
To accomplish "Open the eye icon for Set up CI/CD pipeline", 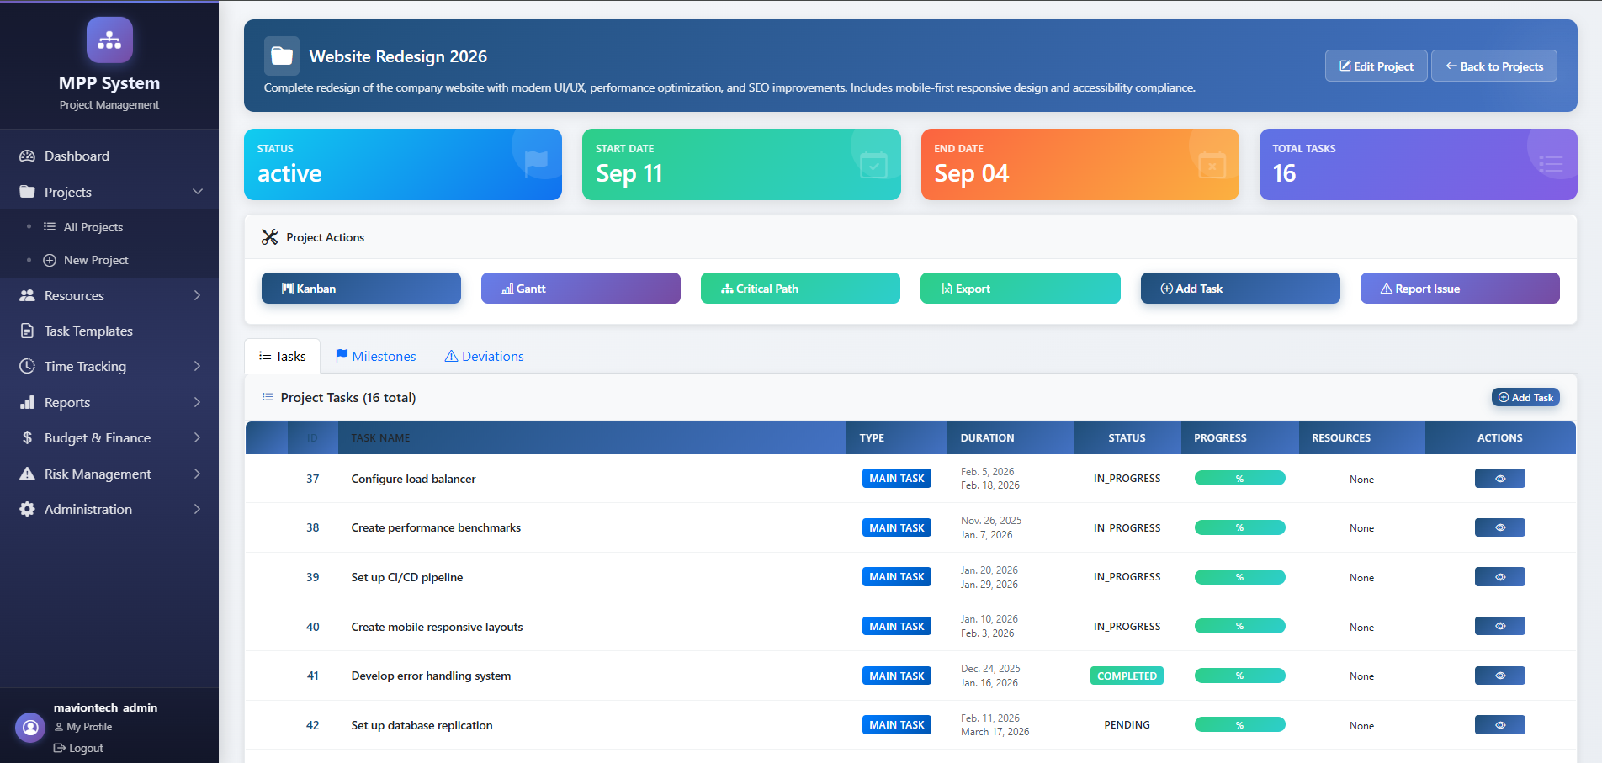I will tap(1499, 576).
